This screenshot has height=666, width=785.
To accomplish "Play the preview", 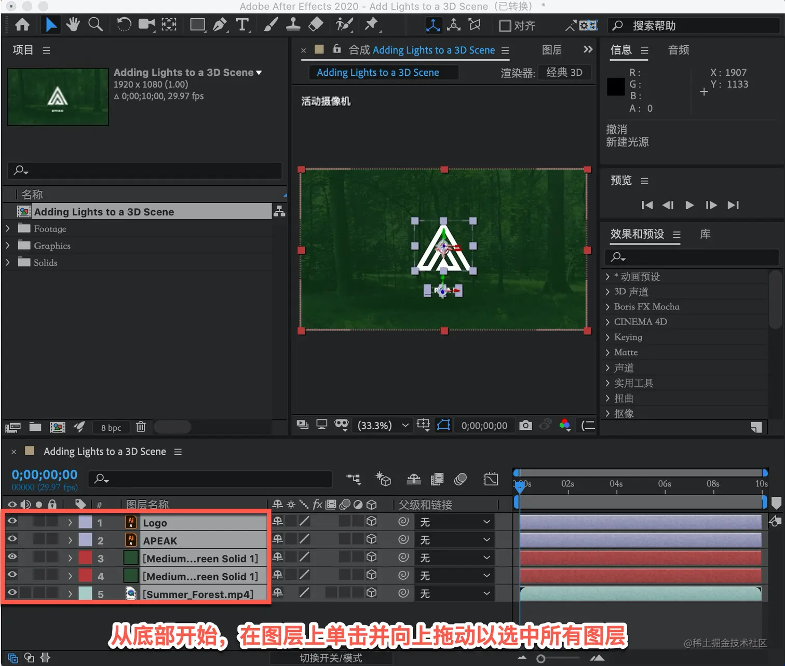I will click(x=690, y=205).
